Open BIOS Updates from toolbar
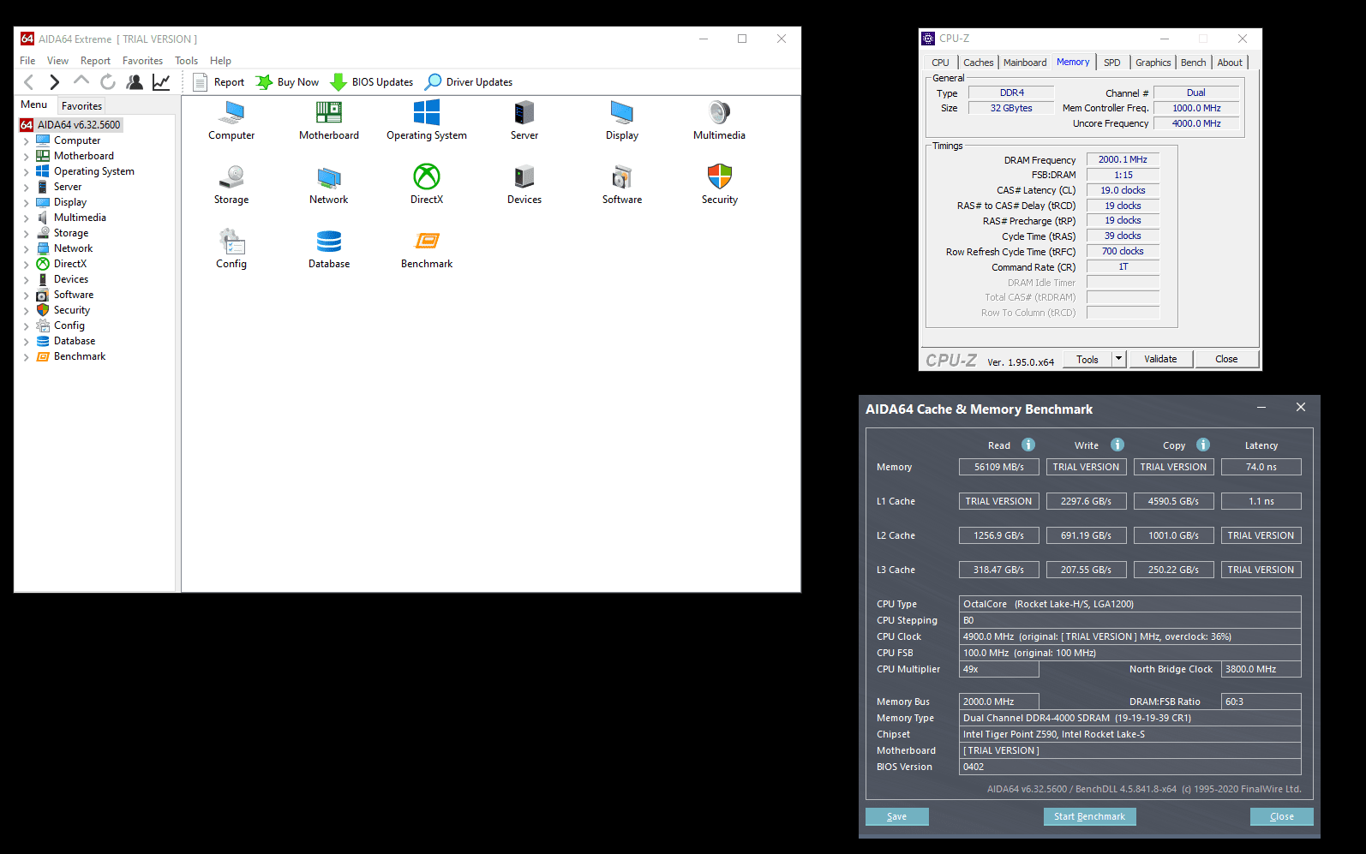The image size is (1366, 854). tap(371, 82)
